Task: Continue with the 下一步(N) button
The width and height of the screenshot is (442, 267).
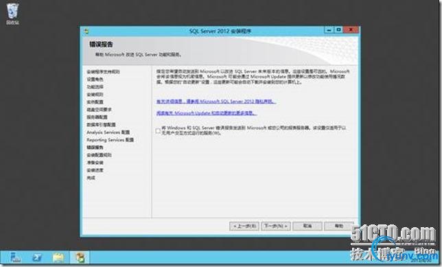Action: tap(276, 226)
